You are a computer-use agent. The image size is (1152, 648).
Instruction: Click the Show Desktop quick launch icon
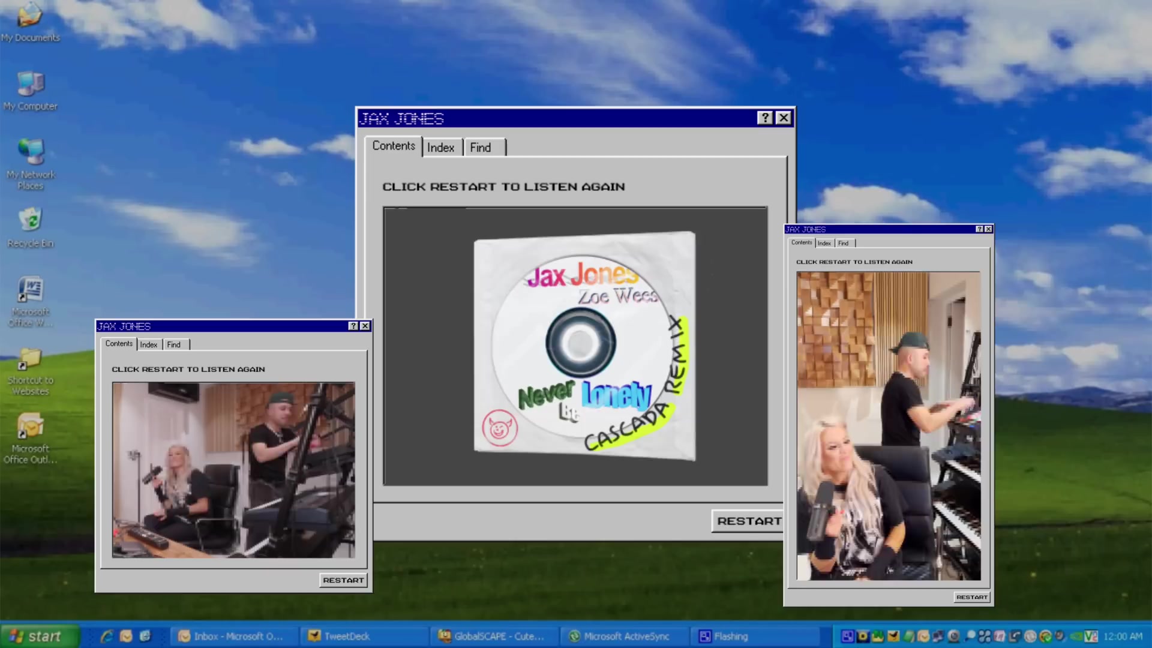tap(145, 636)
